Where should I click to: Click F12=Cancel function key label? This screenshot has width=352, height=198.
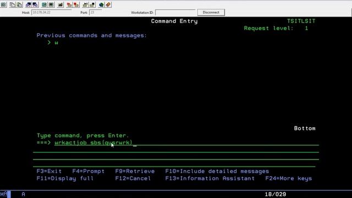point(133,178)
